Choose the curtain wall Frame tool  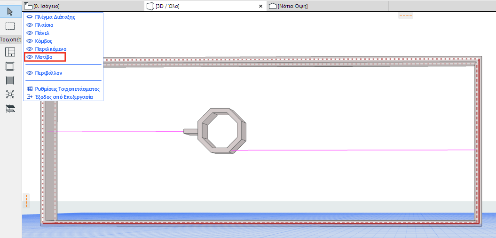pyautogui.click(x=10, y=66)
